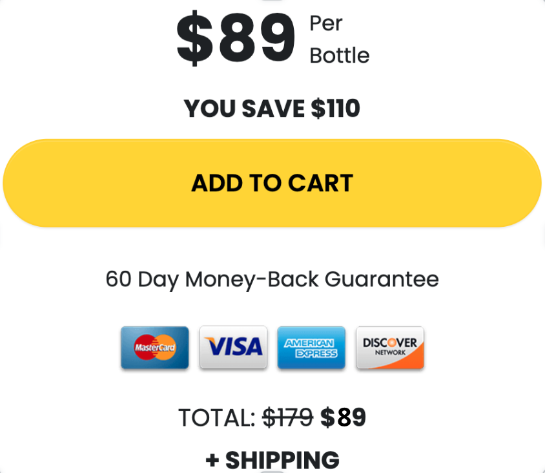Click the + SHIPPING text
Image resolution: width=545 pixels, height=473 pixels.
point(272,460)
